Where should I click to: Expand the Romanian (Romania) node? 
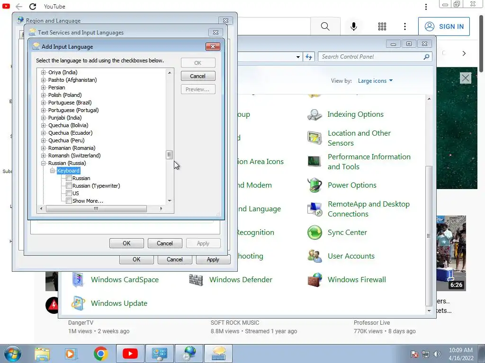43,148
